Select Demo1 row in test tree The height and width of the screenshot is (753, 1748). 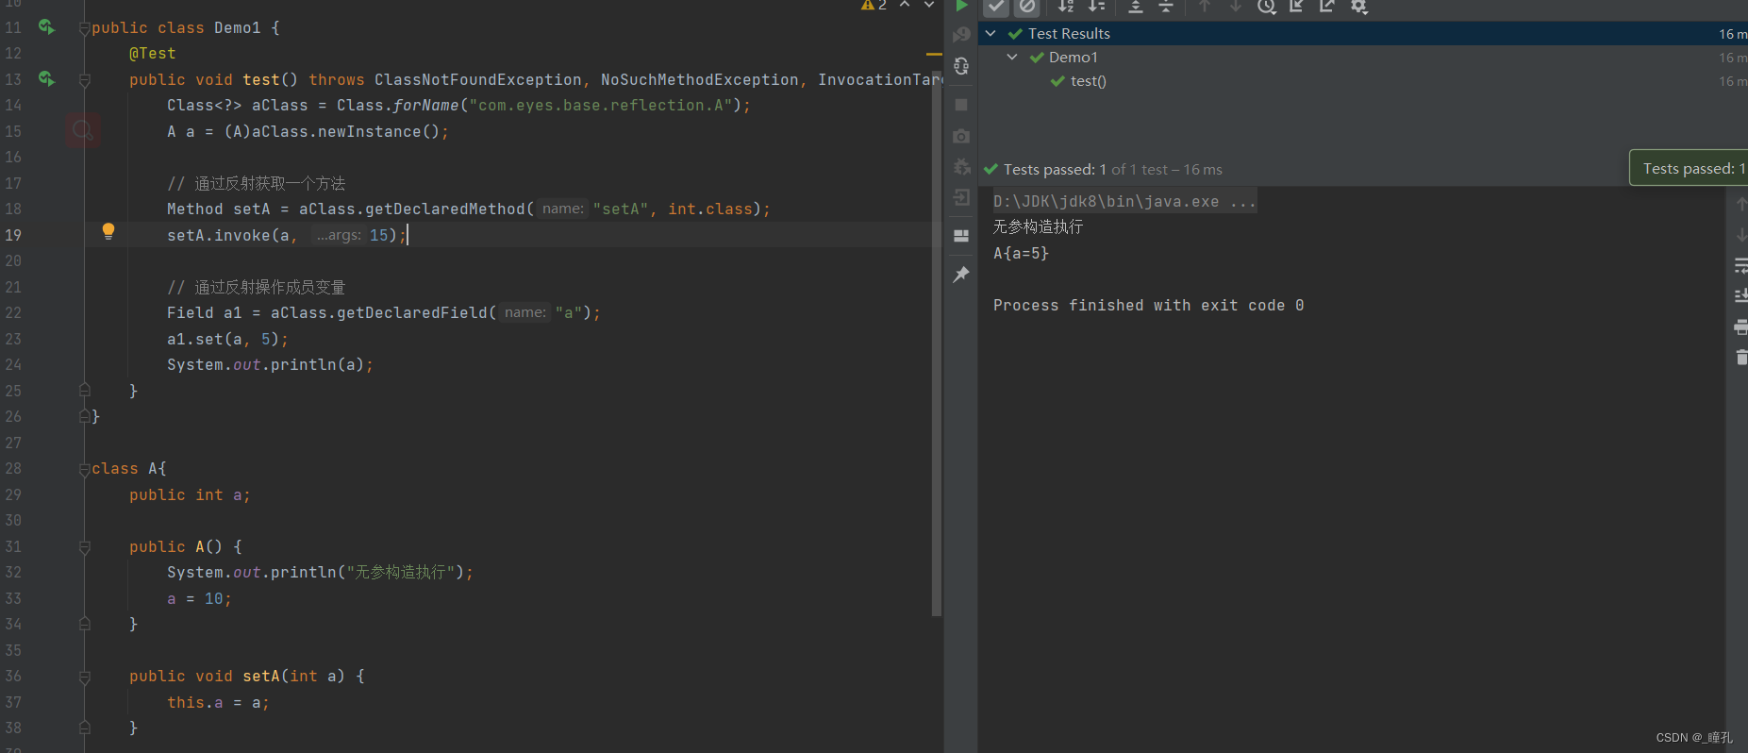point(1363,58)
